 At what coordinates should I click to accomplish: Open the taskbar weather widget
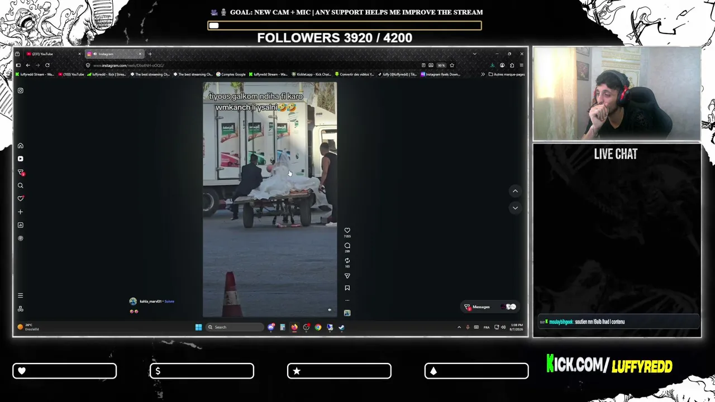[x=28, y=327]
